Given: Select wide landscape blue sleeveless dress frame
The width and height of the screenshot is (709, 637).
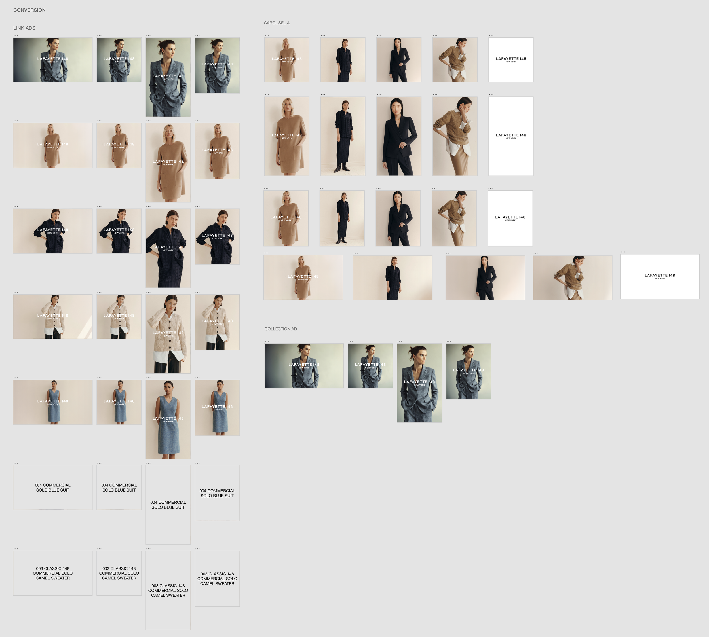Looking at the screenshot, I should (x=52, y=402).
